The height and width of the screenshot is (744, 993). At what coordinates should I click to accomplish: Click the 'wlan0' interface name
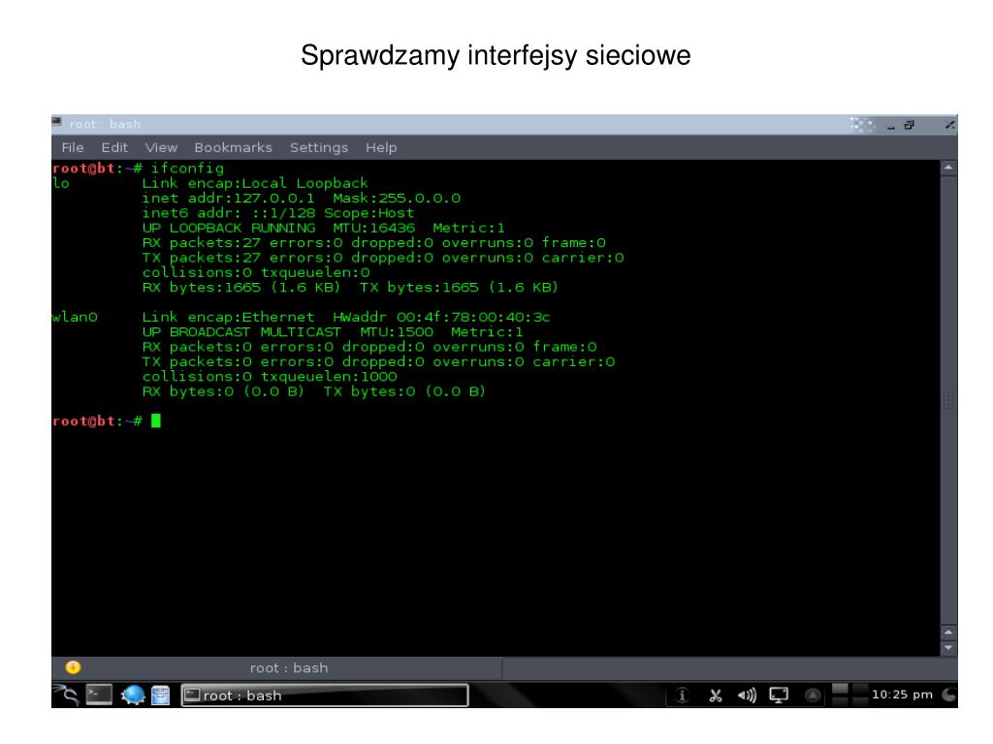click(x=75, y=317)
